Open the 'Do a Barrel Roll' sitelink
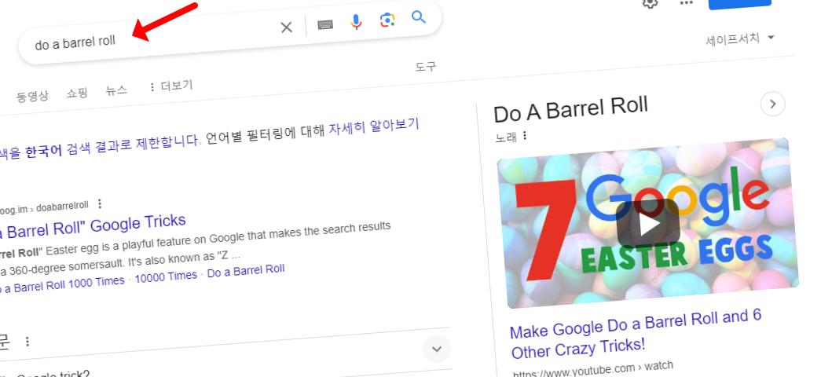This screenshot has width=821, height=377. click(246, 271)
